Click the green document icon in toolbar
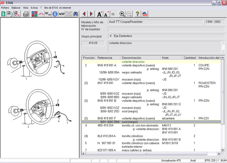The width and height of the screenshot is (227, 163). 3,14
